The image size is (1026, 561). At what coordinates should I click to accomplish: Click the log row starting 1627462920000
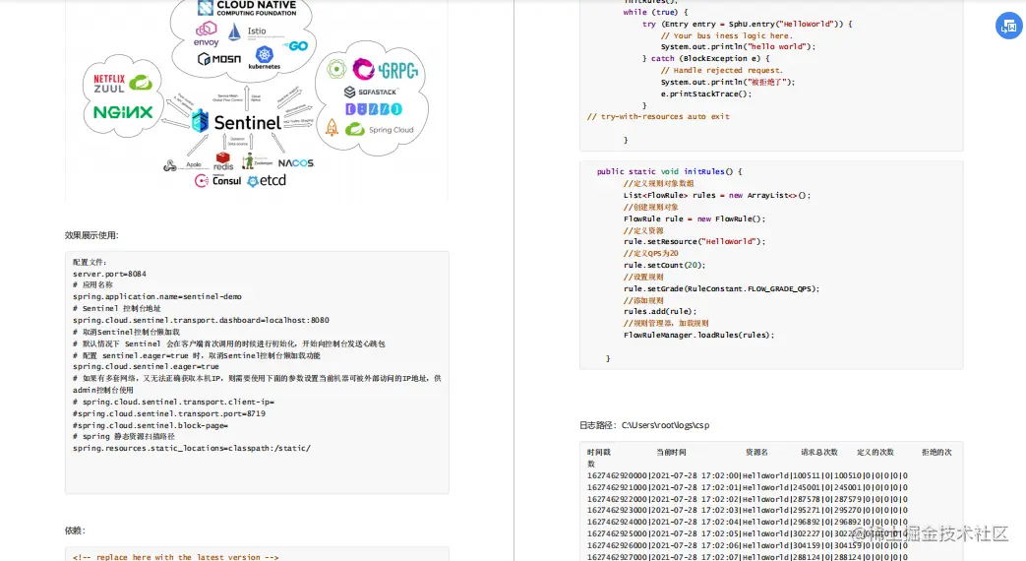(x=748, y=476)
